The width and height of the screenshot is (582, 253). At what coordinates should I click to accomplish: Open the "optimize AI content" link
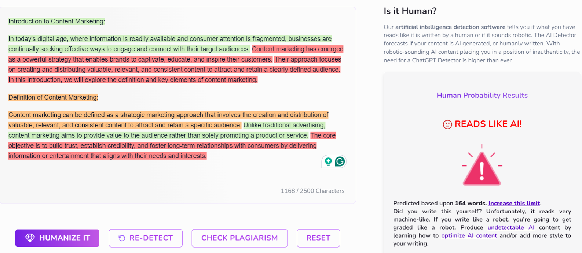(x=469, y=235)
